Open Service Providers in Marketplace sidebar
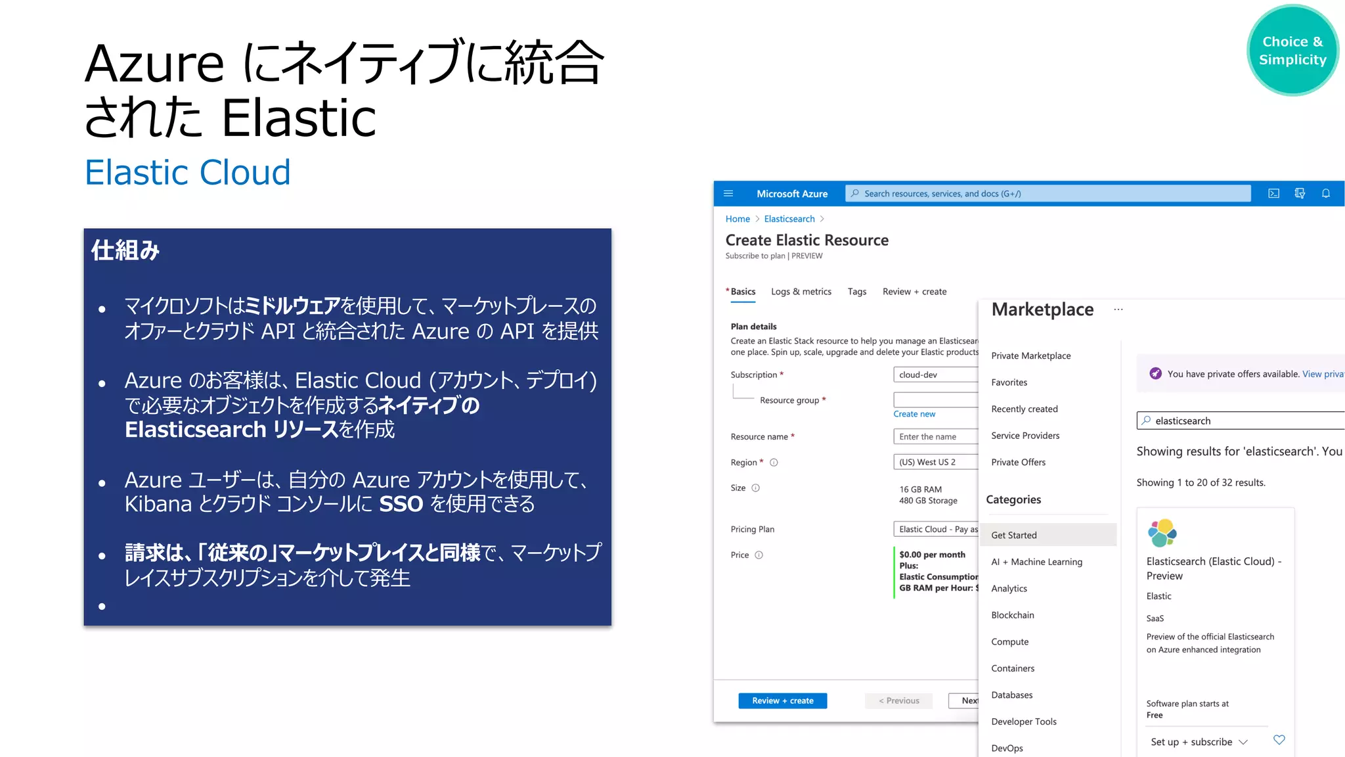 pyautogui.click(x=1025, y=436)
